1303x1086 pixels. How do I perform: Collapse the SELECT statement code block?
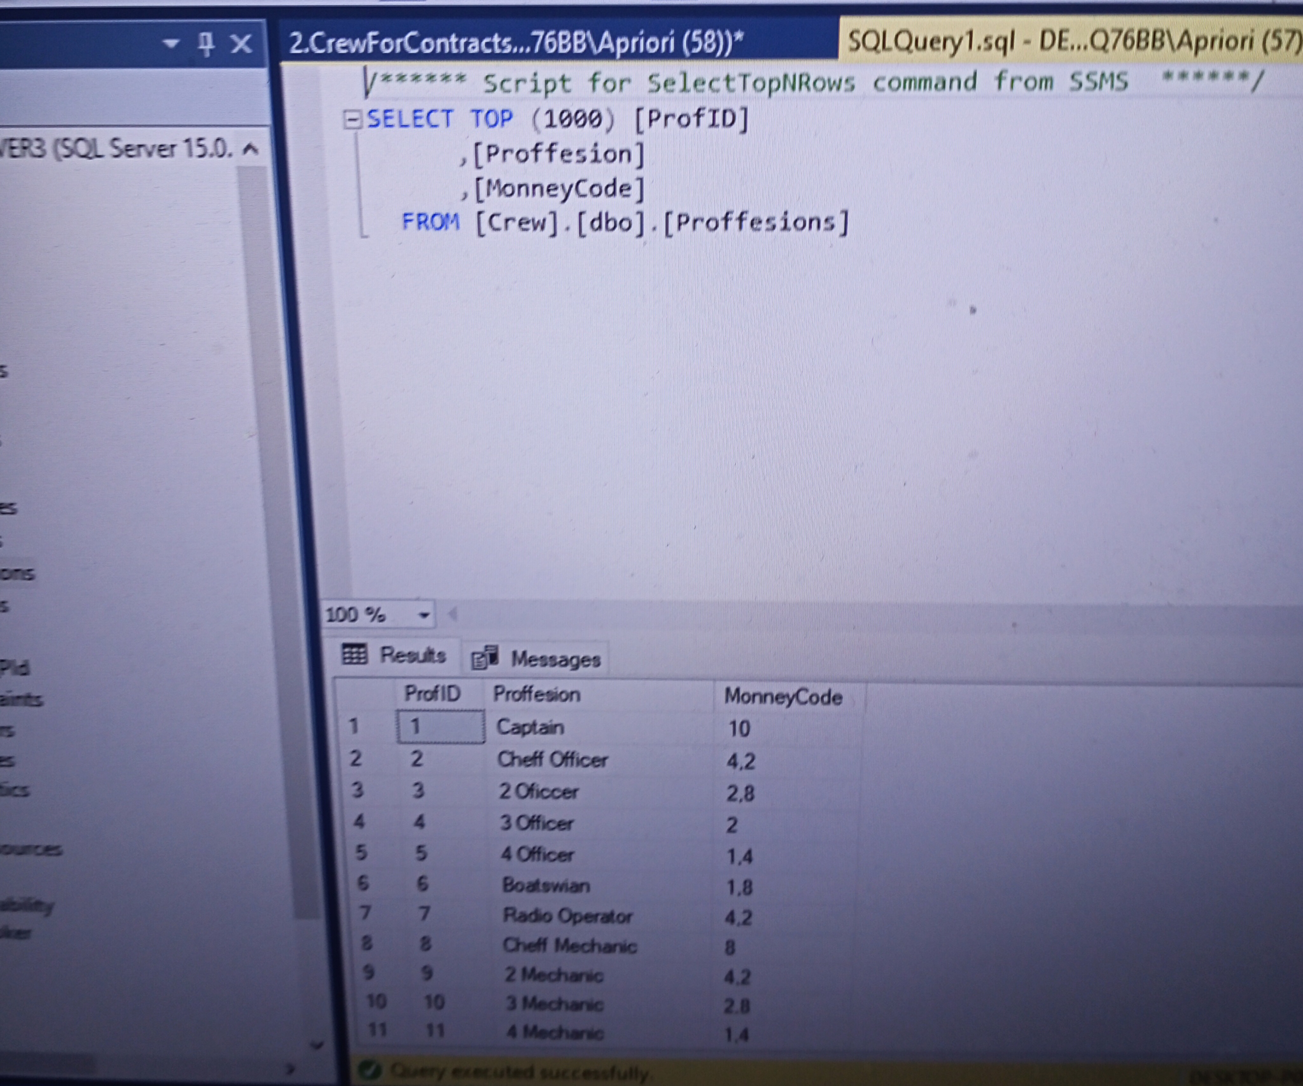pyautogui.click(x=352, y=119)
